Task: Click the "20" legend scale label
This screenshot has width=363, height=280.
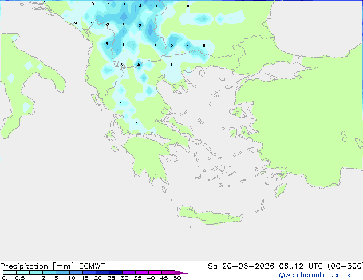Action: pyautogui.click(x=98, y=278)
